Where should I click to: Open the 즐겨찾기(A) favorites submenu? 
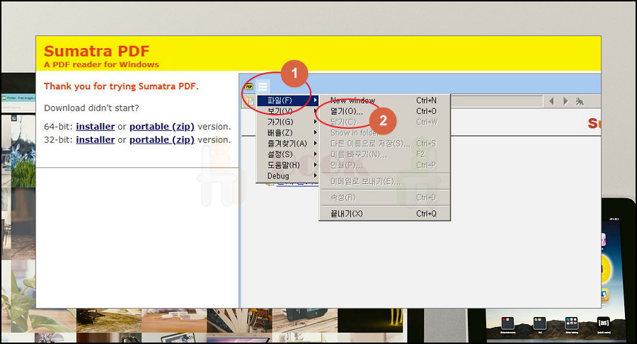pos(287,144)
